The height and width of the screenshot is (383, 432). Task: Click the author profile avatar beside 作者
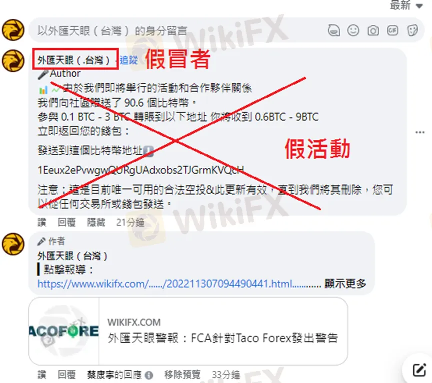13,244
